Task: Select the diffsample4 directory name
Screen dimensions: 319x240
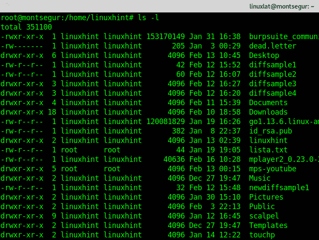Action: point(273,93)
